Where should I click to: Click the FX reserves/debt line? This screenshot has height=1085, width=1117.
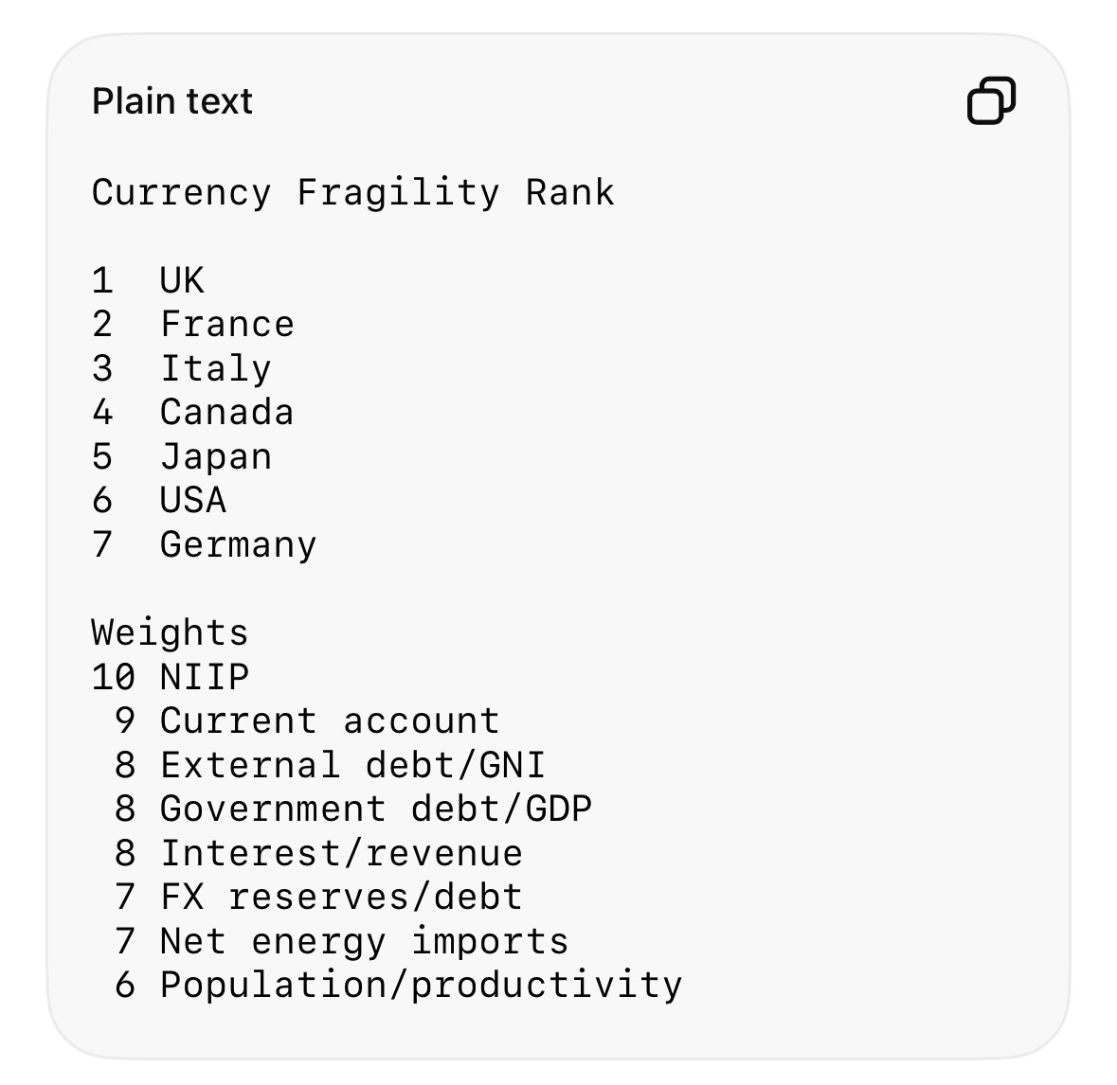click(318, 897)
